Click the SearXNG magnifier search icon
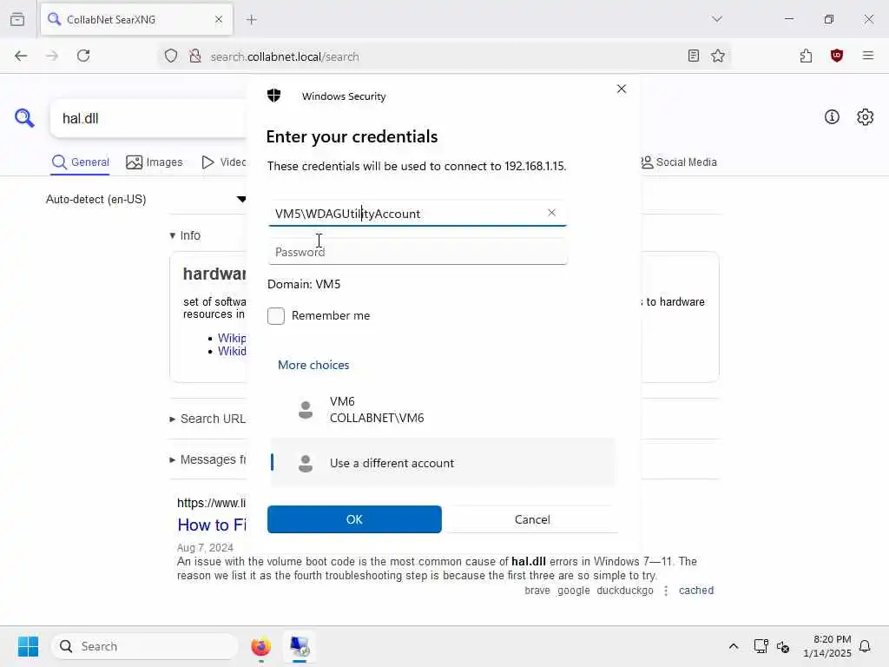Image resolution: width=889 pixels, height=667 pixels. pyautogui.click(x=24, y=118)
